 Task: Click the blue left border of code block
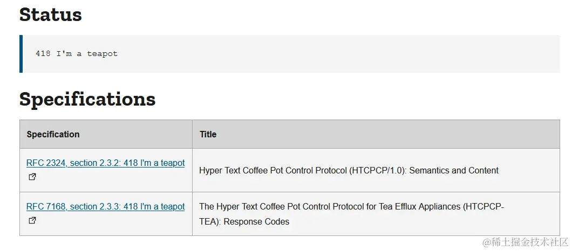point(21,54)
